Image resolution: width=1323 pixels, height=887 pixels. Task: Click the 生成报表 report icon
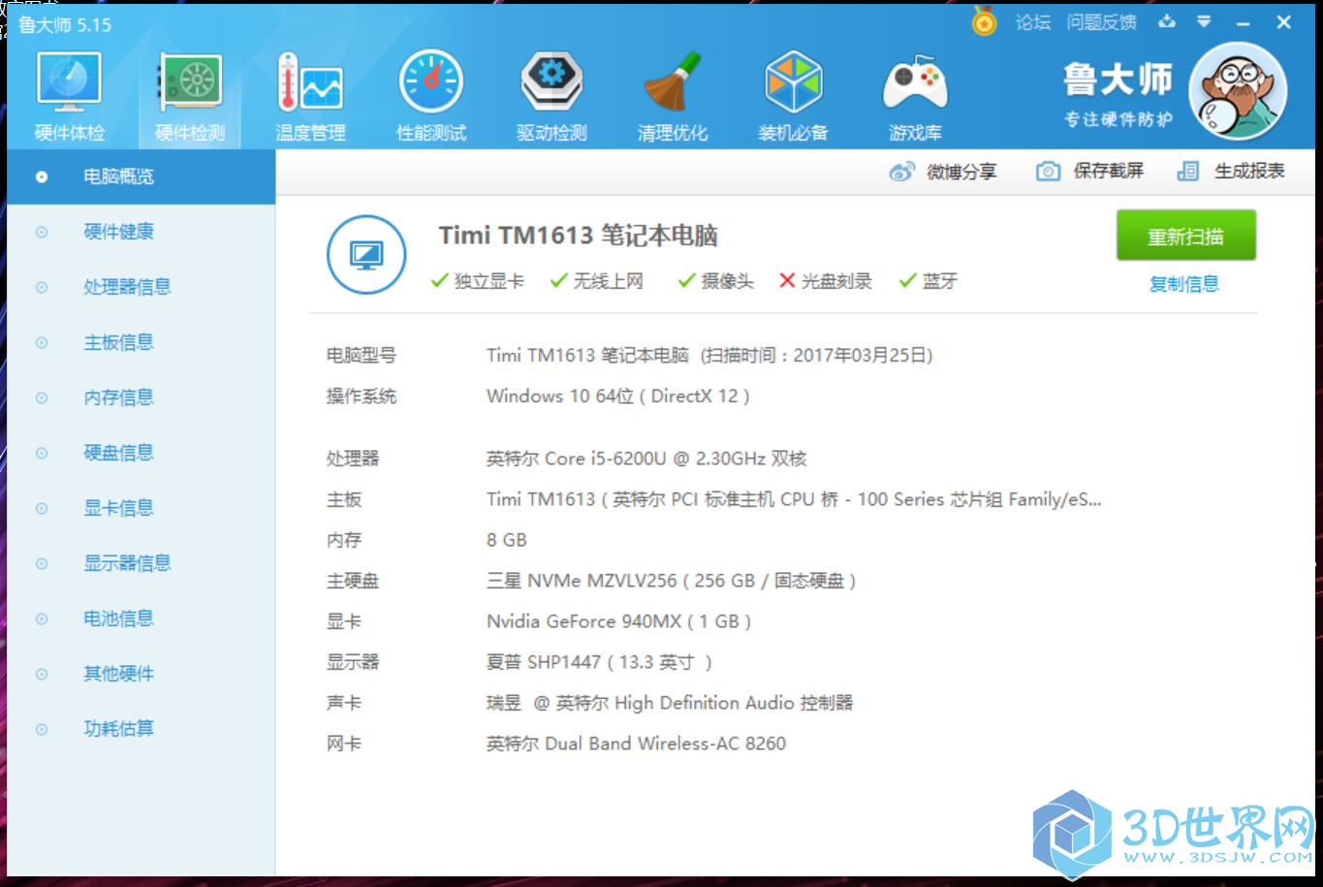(1187, 172)
